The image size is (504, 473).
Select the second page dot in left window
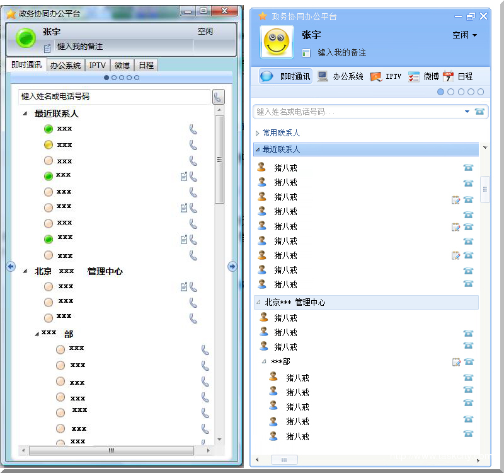tap(114, 78)
